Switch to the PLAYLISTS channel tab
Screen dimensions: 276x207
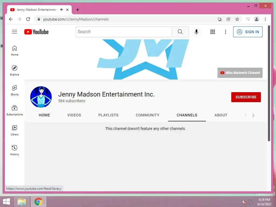[x=108, y=115]
